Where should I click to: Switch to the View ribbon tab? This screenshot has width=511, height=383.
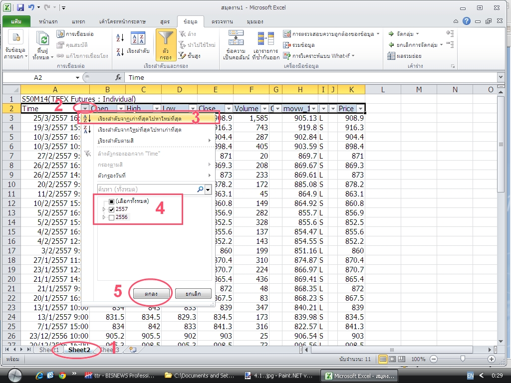(x=255, y=21)
